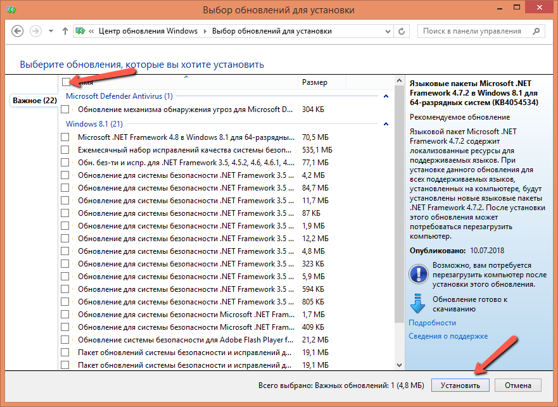Open the Сведения о поддержке link
558x407 pixels.
pos(448,336)
